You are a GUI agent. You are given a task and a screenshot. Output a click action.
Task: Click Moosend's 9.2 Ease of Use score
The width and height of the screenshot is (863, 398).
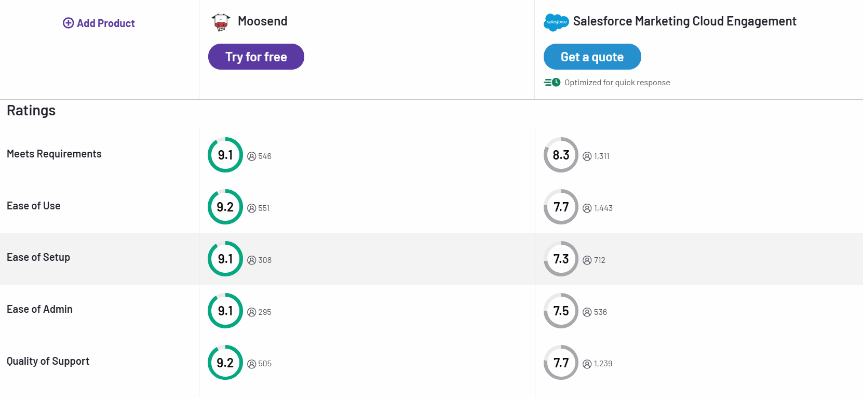[x=225, y=206]
